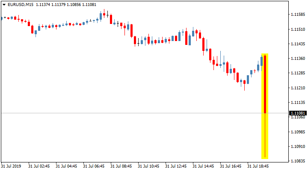Click the 31 Jul 08:45 time label

click(121, 166)
